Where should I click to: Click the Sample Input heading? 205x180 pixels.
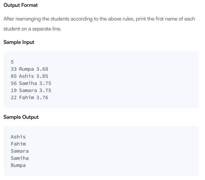click(19, 42)
